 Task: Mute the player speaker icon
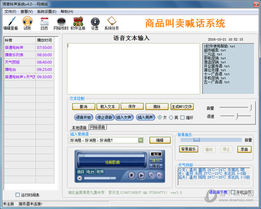80,178
